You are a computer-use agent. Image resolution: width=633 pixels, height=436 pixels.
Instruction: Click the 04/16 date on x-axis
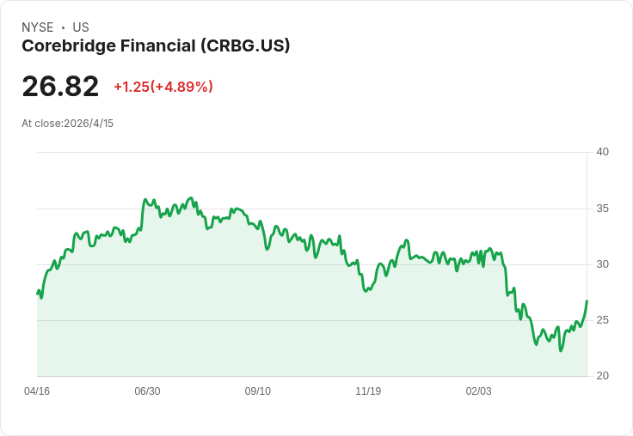pyautogui.click(x=37, y=391)
